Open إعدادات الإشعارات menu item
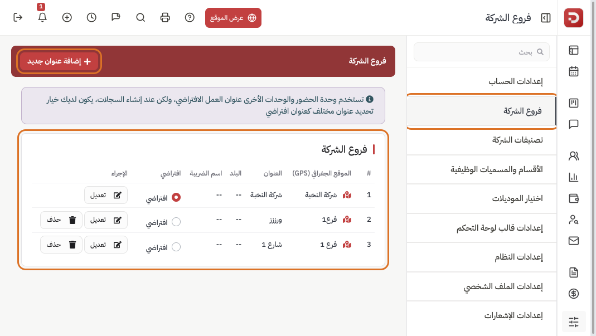This screenshot has width=596, height=336. (x=482, y=315)
